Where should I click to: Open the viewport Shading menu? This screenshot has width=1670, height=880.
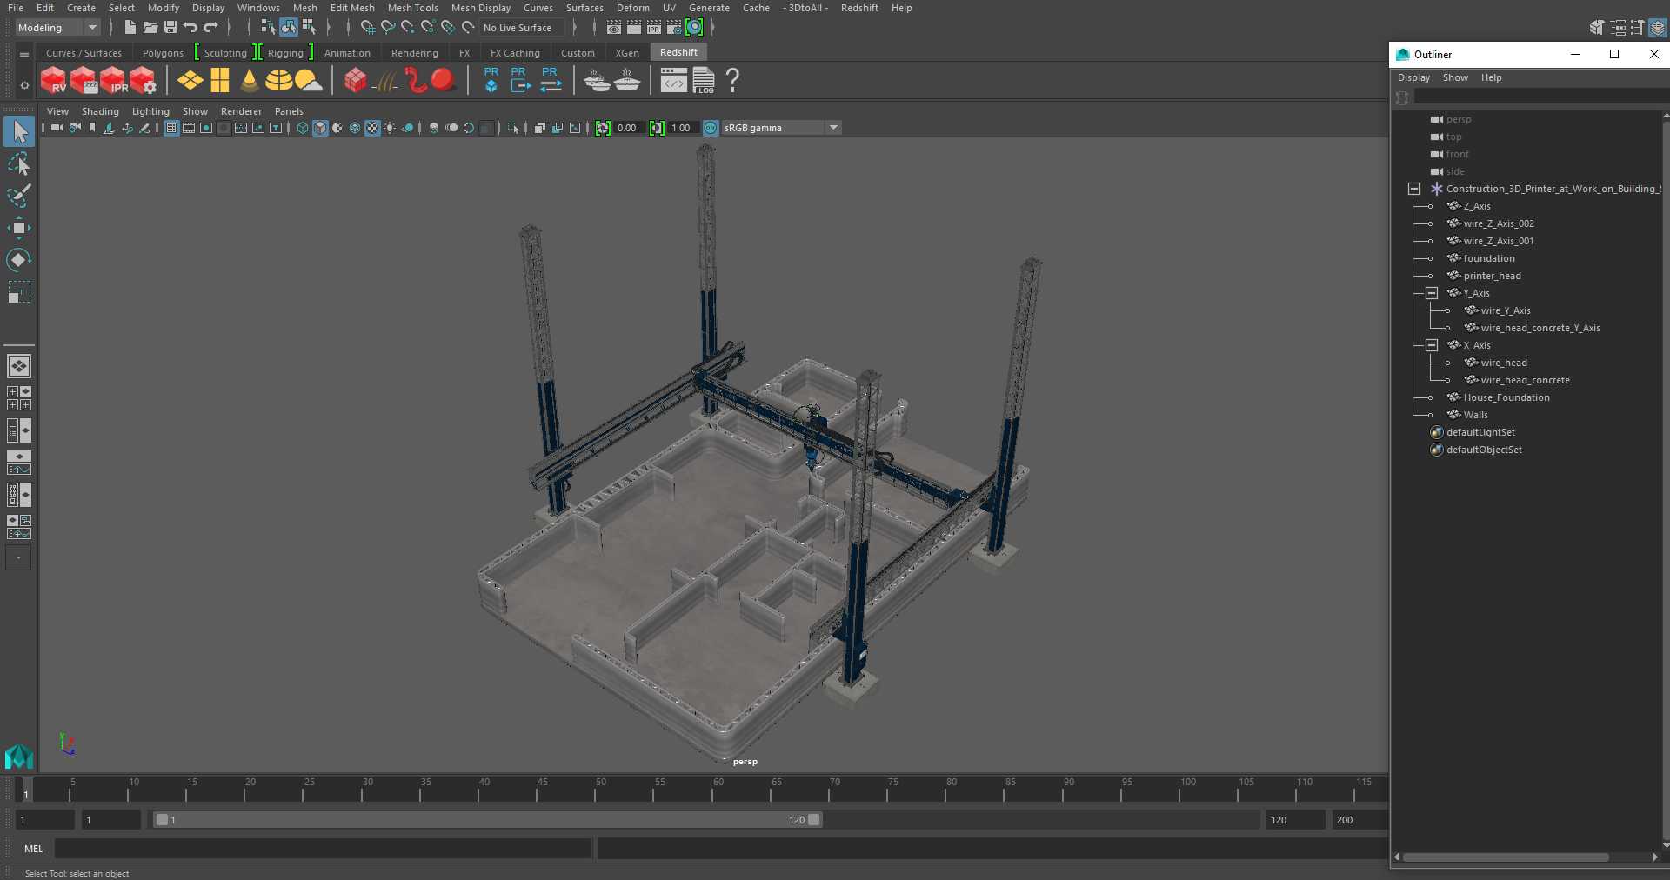100,111
